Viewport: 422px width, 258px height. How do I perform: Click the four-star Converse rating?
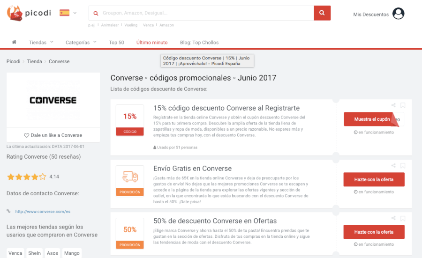coord(26,177)
